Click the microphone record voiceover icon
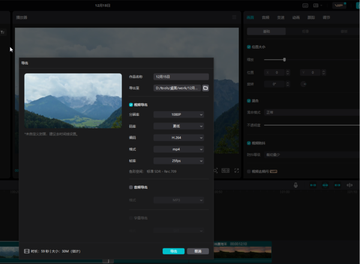 (x=295, y=185)
